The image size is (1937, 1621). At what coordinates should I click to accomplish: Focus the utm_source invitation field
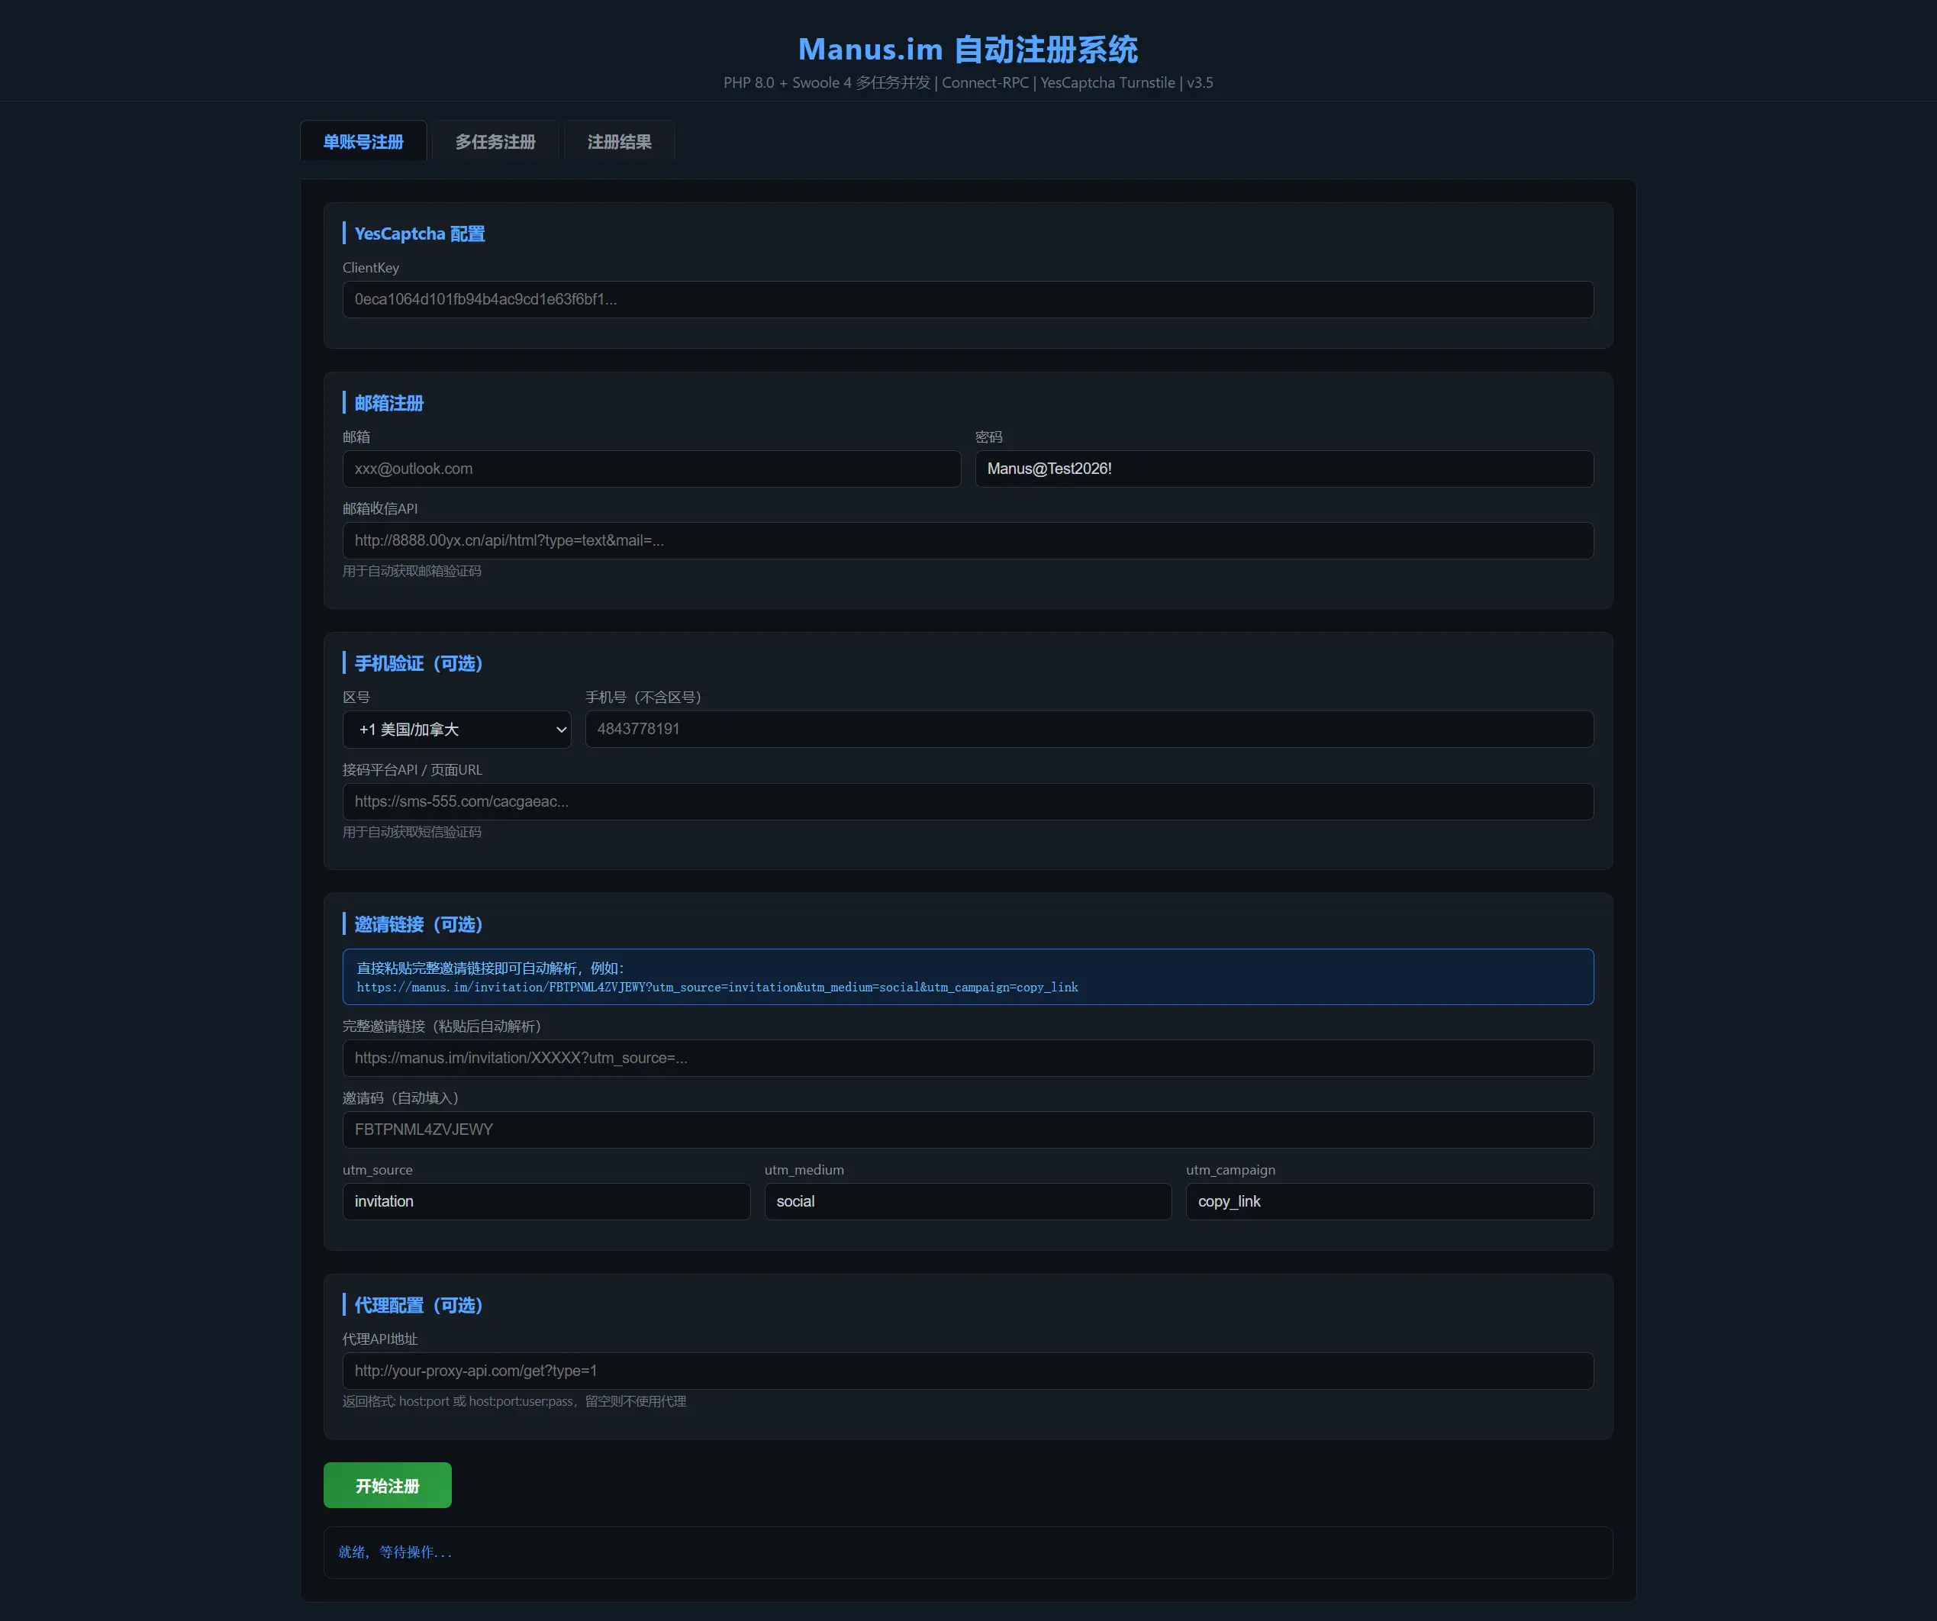point(545,1201)
